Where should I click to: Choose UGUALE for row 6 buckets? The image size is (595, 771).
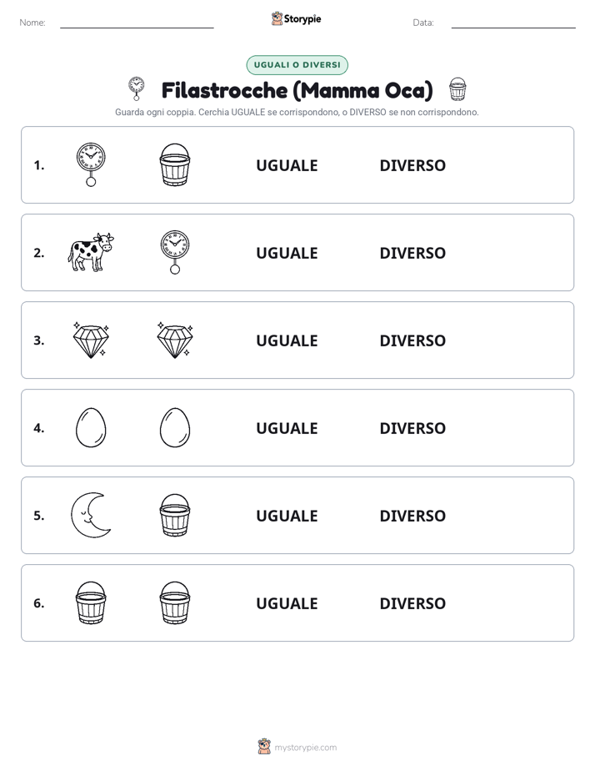[x=287, y=602]
